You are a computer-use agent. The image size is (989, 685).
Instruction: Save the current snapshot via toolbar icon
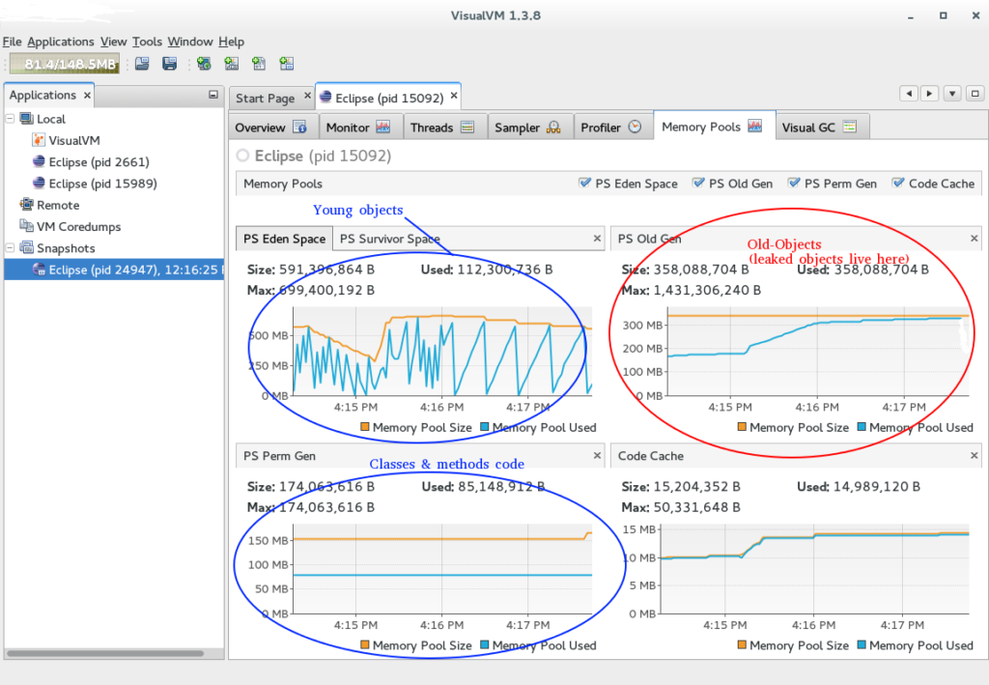(168, 63)
